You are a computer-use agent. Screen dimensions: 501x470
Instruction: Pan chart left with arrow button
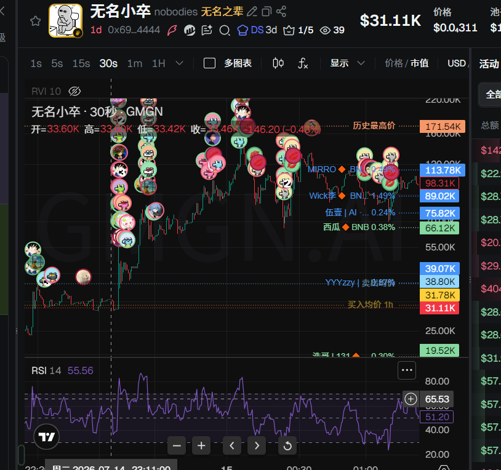coord(232,445)
